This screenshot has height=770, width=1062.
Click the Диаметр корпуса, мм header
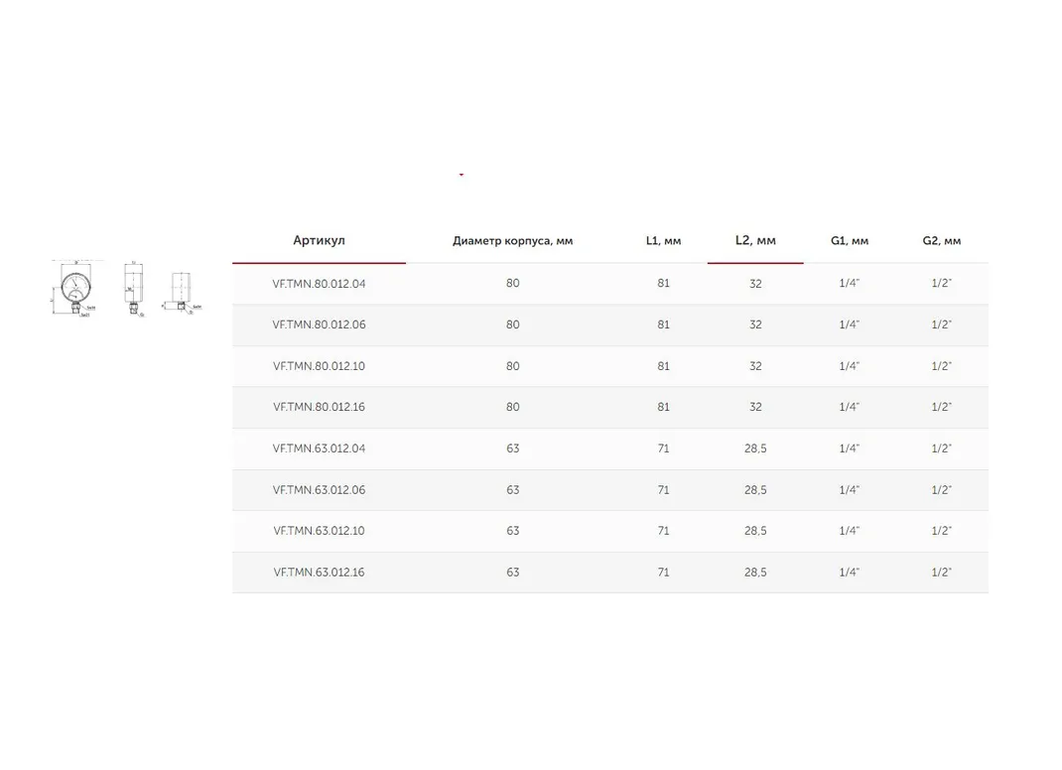tap(512, 241)
